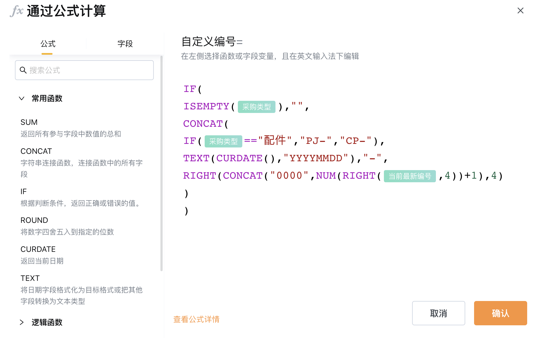
Task: Click the fx formula icon
Action: tap(16, 11)
